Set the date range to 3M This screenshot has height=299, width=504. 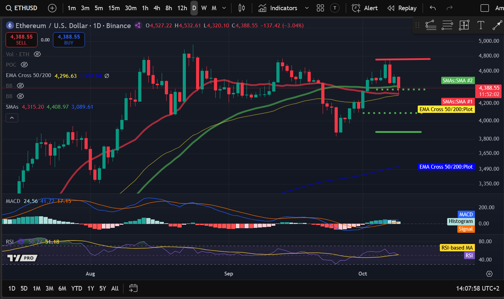tap(49, 288)
